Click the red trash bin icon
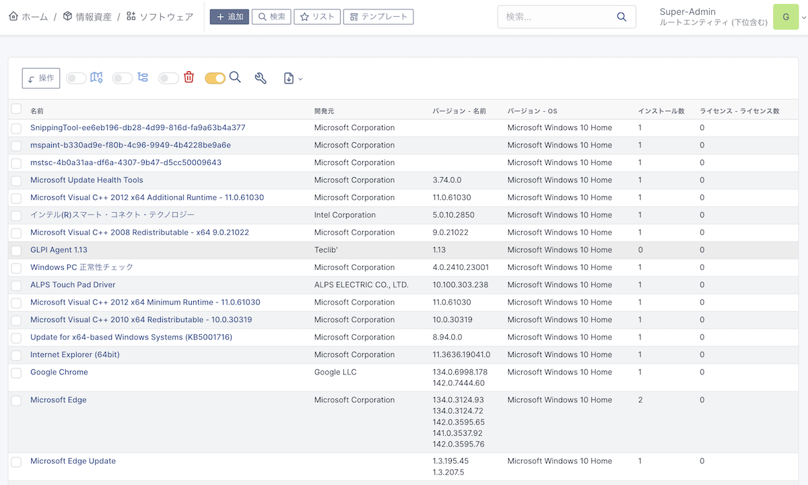 [x=189, y=77]
